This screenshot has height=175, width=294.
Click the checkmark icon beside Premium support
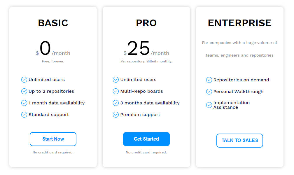tap(116, 114)
